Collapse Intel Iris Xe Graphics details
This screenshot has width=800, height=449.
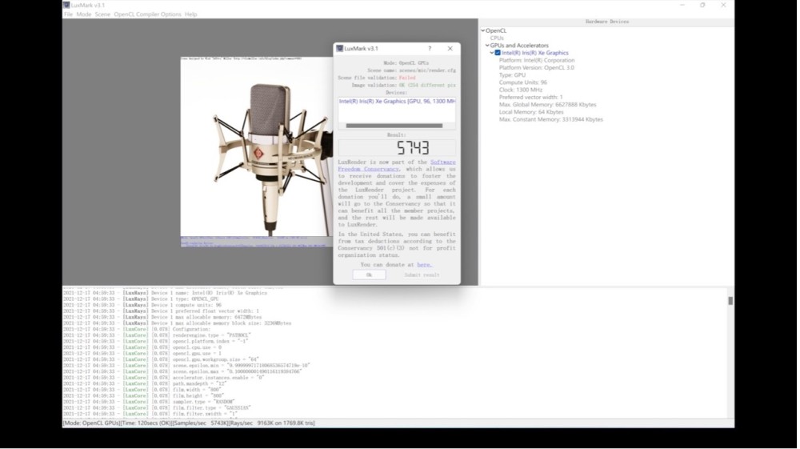tap(492, 53)
